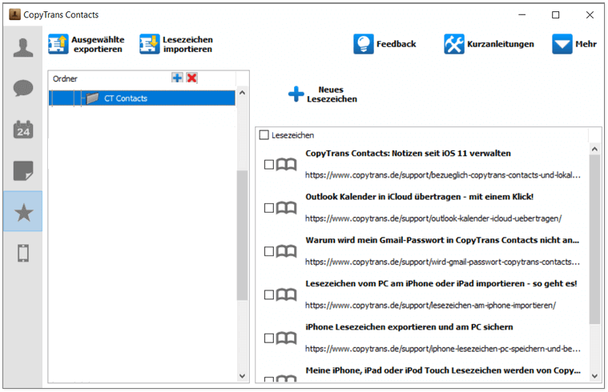Click URL 'lesezeichen-am-iphone-importieren/'
This screenshot has width=608, height=392.
point(430,306)
